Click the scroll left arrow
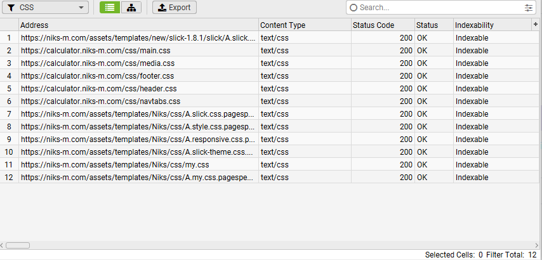Image resolution: width=542 pixels, height=260 pixels. [x=3, y=245]
